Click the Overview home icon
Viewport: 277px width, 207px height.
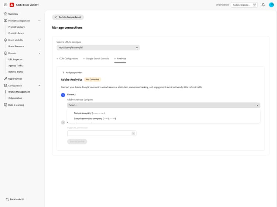click(6, 14)
